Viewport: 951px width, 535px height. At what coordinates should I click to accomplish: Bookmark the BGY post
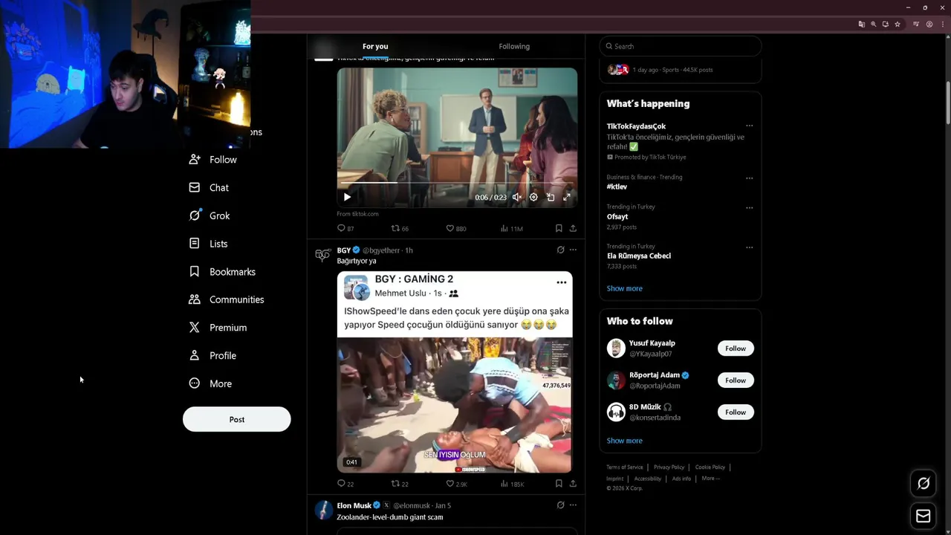559,484
